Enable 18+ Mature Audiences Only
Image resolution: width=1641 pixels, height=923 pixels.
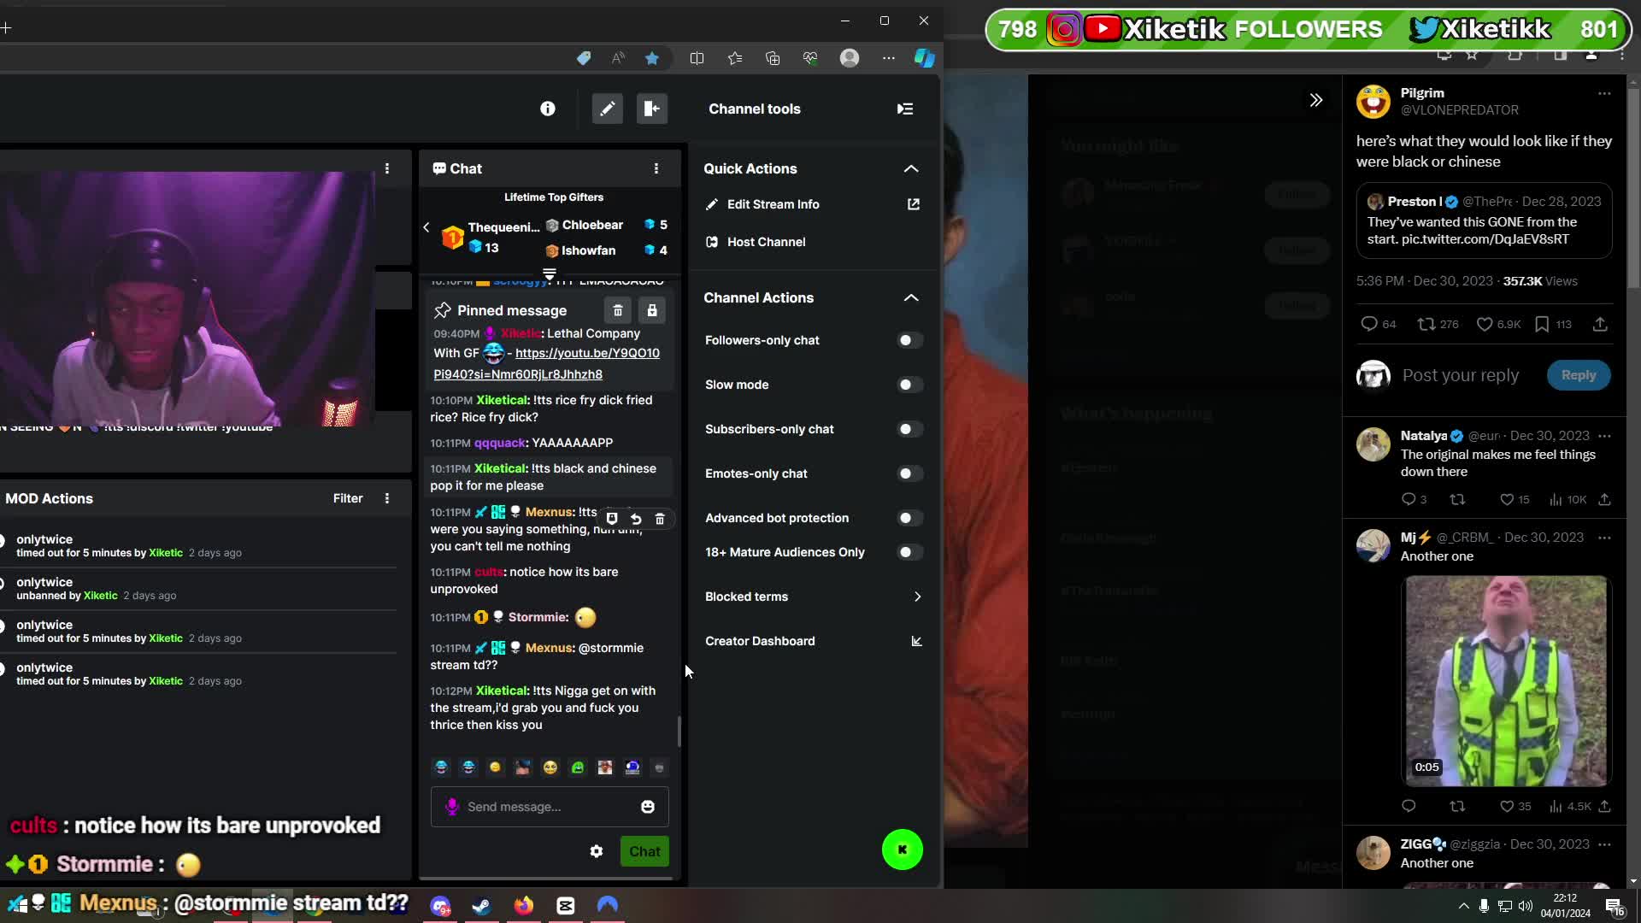click(x=908, y=552)
